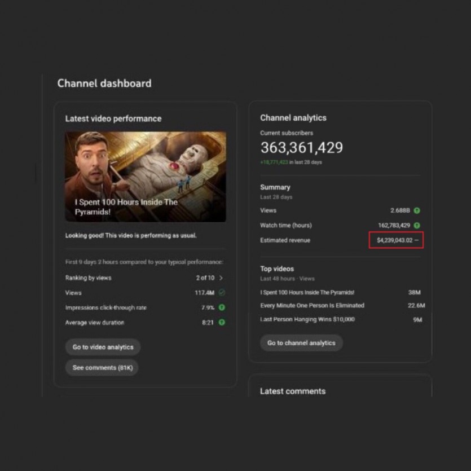Click the Channel dashboard page heading
This screenshot has width=471, height=471.
(104, 83)
